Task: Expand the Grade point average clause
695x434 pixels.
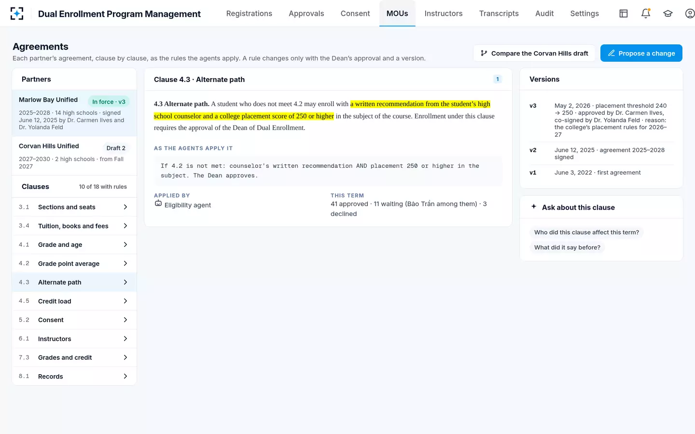Action: pos(74,263)
